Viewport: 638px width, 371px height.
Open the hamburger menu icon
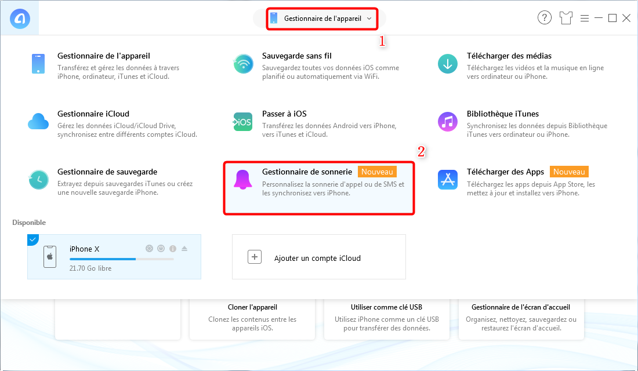point(584,19)
